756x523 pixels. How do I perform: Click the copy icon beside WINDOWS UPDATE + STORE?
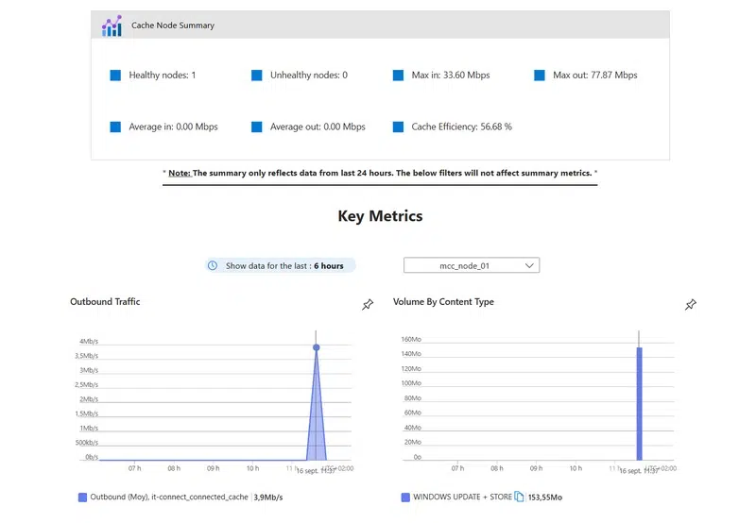(520, 497)
